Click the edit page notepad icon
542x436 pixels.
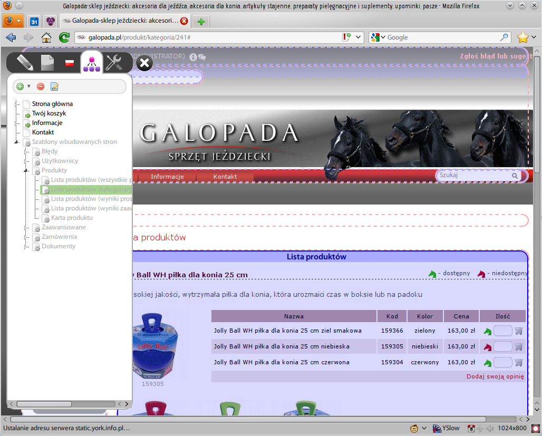54,86
